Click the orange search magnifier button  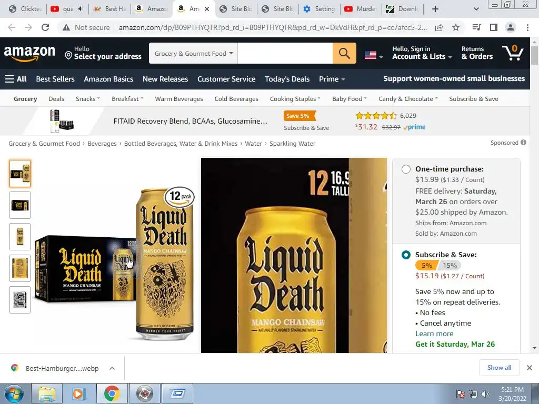click(344, 53)
